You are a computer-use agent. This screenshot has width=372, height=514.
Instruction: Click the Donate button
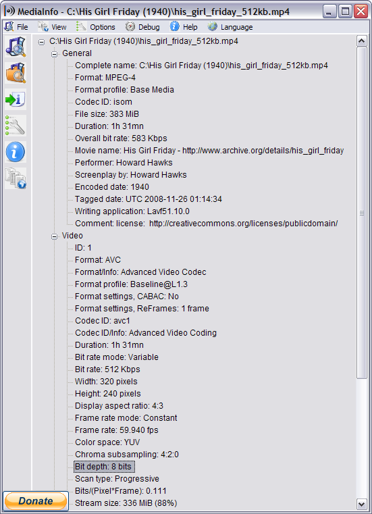point(36,501)
